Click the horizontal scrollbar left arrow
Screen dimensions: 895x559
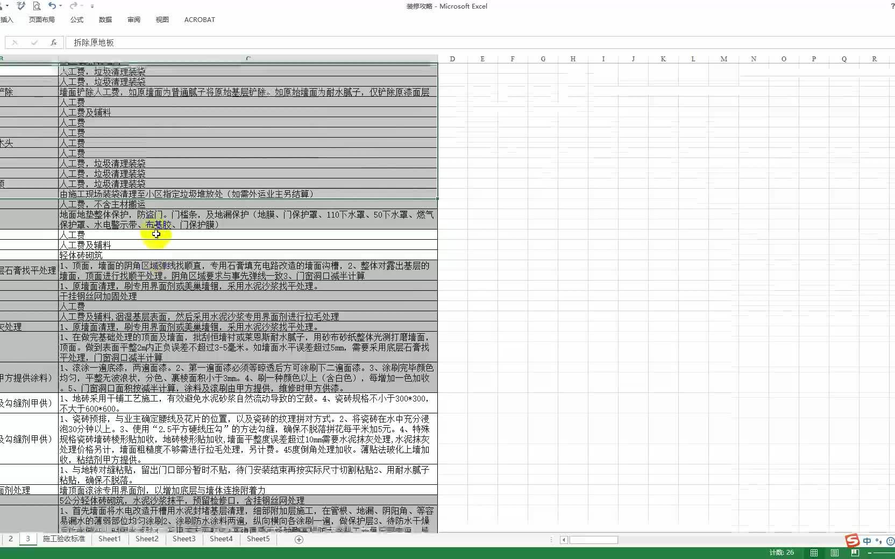click(x=564, y=540)
